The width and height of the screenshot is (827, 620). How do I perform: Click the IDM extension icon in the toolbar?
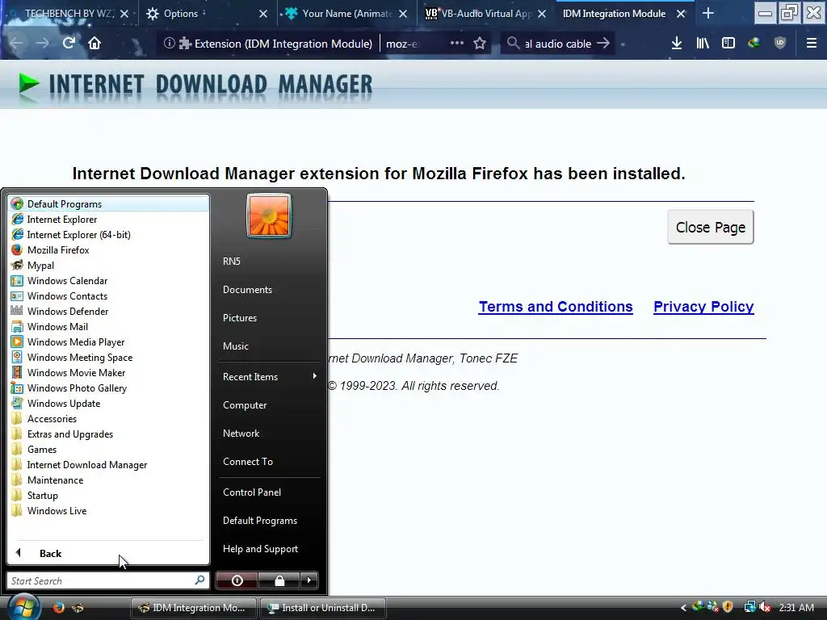754,44
